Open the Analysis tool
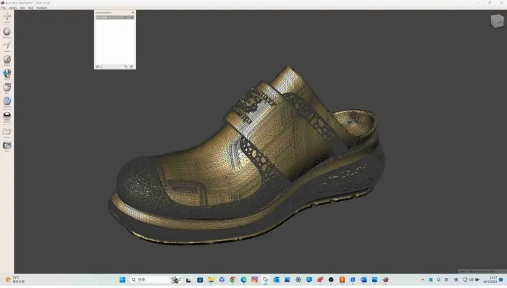The width and height of the screenshot is (507, 288). [x=7, y=101]
